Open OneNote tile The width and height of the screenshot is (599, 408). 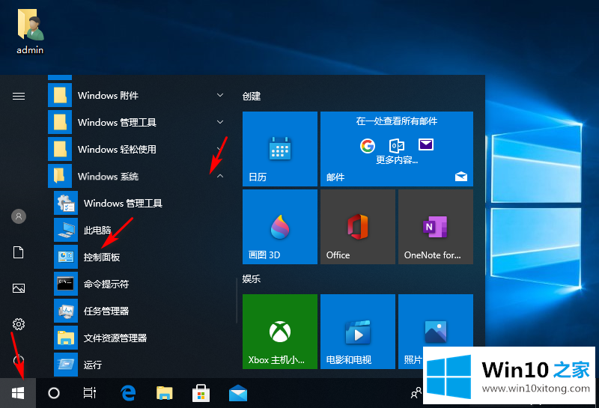436,227
